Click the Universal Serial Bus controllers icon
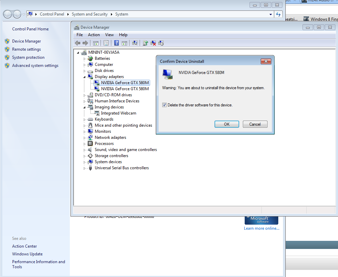 pos(90,168)
